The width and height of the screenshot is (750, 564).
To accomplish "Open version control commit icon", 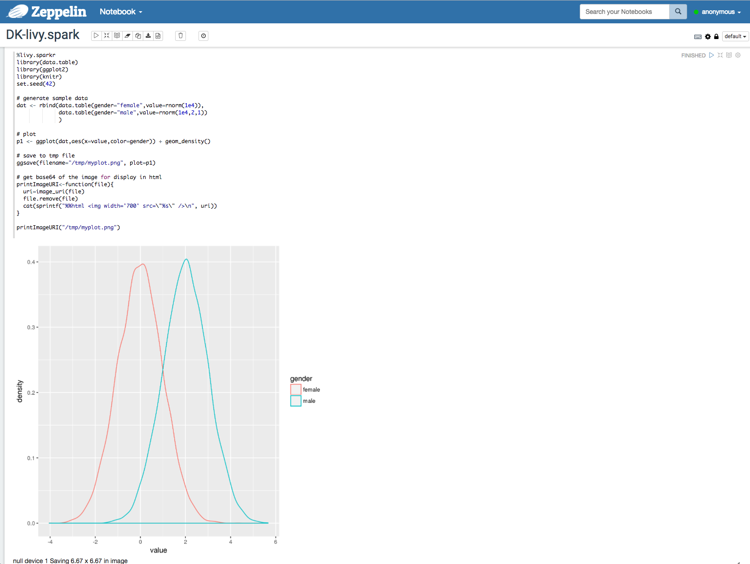I will tap(158, 35).
